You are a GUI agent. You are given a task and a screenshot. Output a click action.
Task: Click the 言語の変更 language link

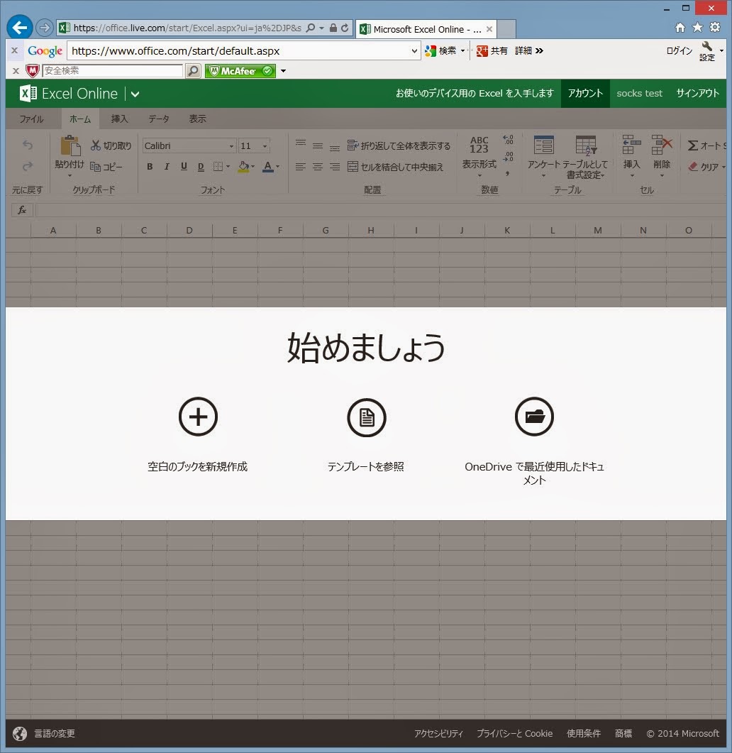54,733
